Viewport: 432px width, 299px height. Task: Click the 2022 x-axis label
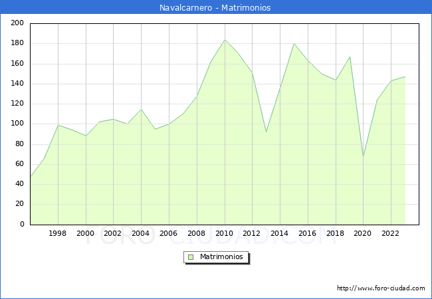390,233
